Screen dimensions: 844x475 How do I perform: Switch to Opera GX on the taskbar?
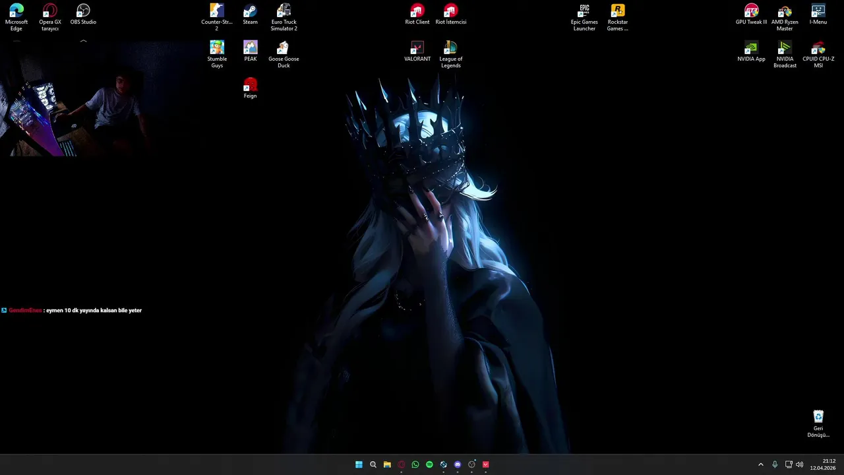401,464
